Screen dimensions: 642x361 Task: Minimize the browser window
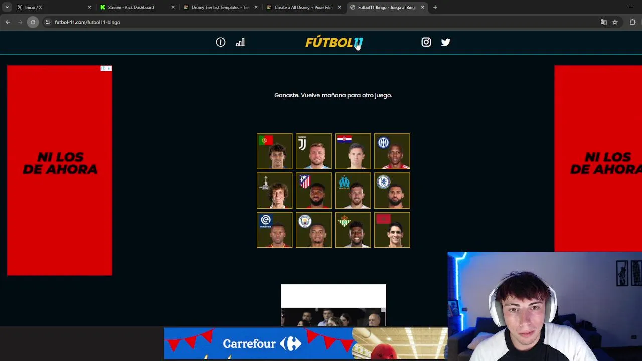coord(631,7)
